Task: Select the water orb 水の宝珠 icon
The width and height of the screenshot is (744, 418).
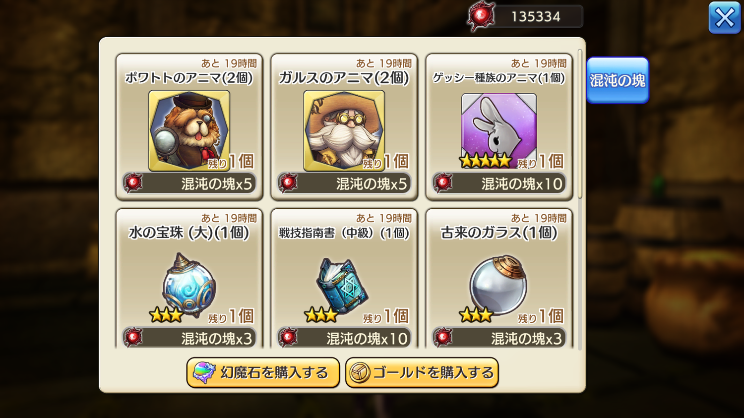Action: coord(189,285)
